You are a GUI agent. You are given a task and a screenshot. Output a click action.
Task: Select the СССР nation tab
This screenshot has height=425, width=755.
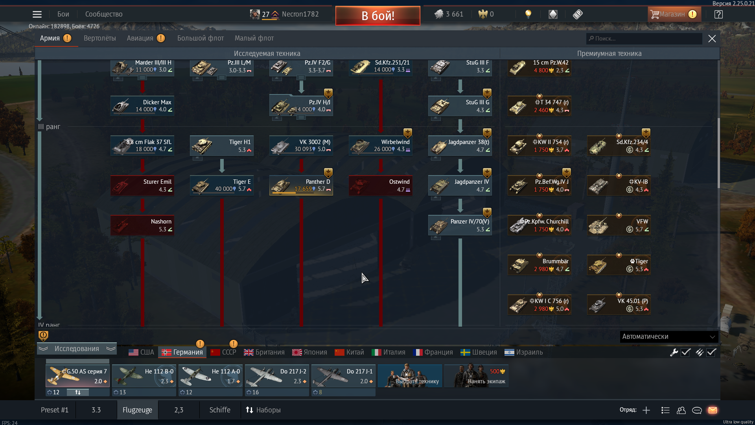click(223, 352)
